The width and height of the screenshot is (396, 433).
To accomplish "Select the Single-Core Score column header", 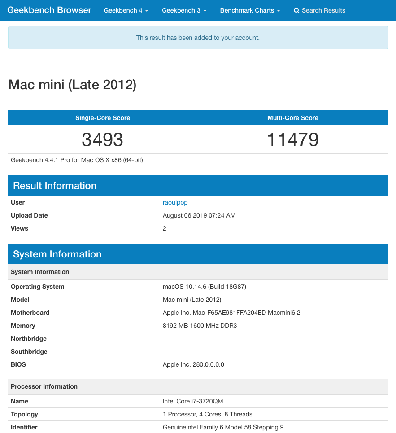I will coord(103,118).
